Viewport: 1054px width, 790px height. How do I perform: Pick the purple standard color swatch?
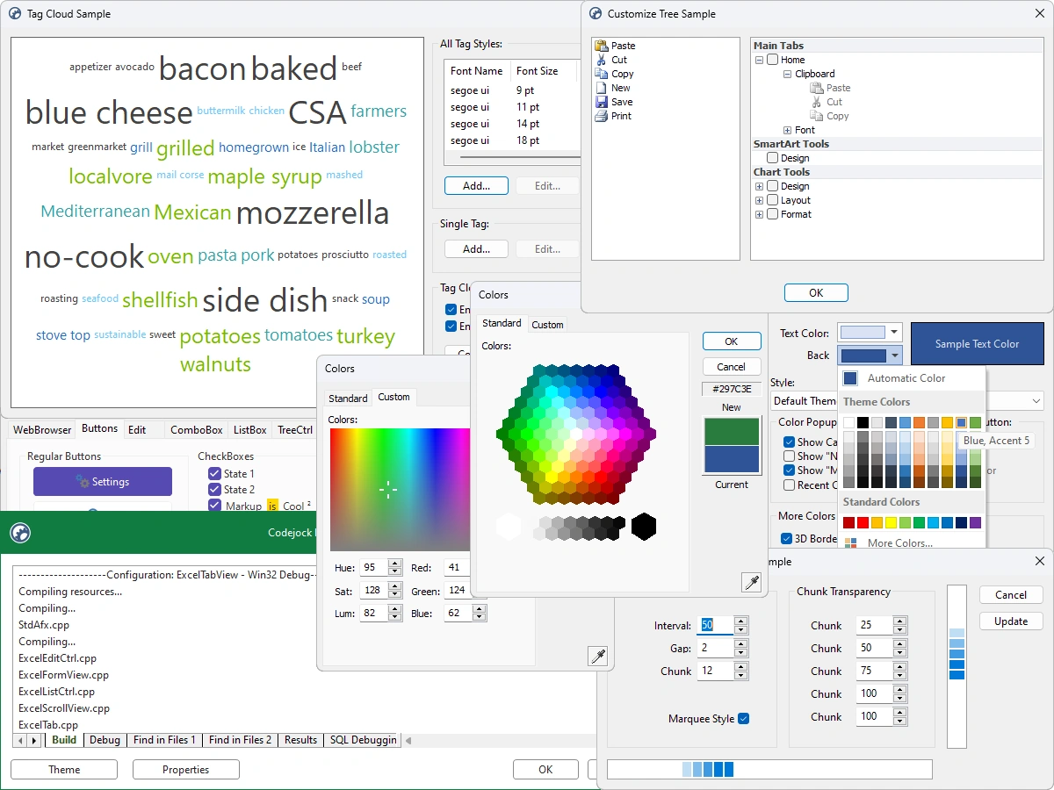pos(975,523)
